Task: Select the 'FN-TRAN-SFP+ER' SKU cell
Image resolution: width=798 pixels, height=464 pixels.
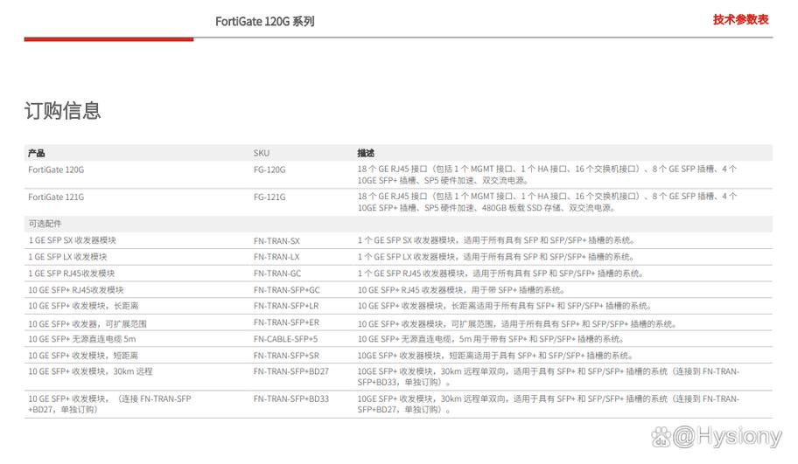Action: (286, 322)
